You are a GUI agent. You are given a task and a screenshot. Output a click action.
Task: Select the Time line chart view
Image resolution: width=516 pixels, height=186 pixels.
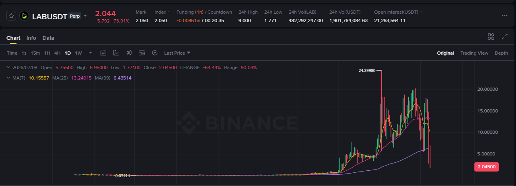coord(12,53)
